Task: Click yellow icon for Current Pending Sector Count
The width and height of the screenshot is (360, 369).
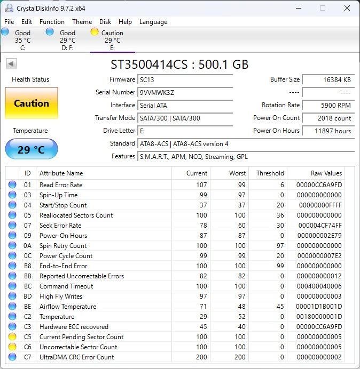Action: point(12,336)
